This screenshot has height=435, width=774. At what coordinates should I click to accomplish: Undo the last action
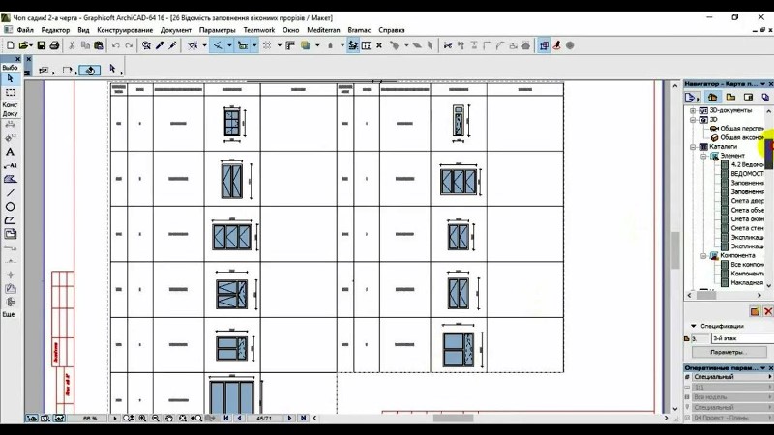pyautogui.click(x=115, y=45)
